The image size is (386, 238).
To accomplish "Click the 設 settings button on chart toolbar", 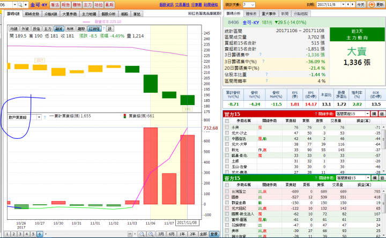I will tap(110, 29).
